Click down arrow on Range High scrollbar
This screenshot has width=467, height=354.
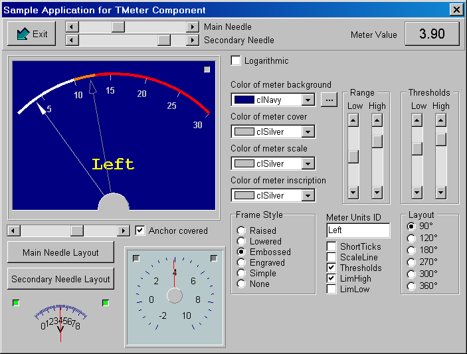377,193
